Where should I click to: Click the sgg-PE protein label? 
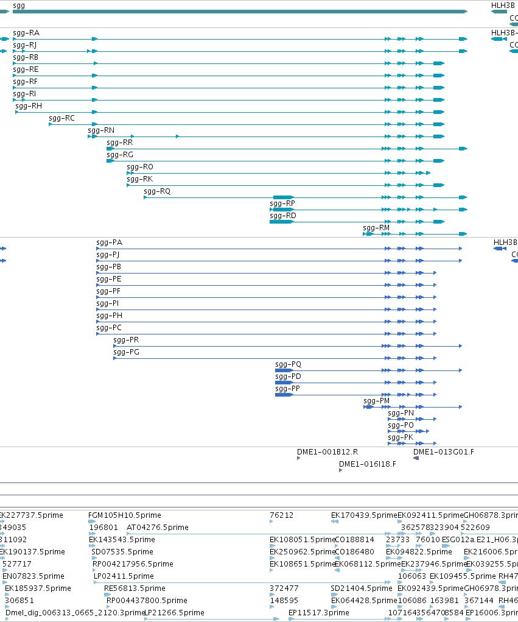pos(109,279)
